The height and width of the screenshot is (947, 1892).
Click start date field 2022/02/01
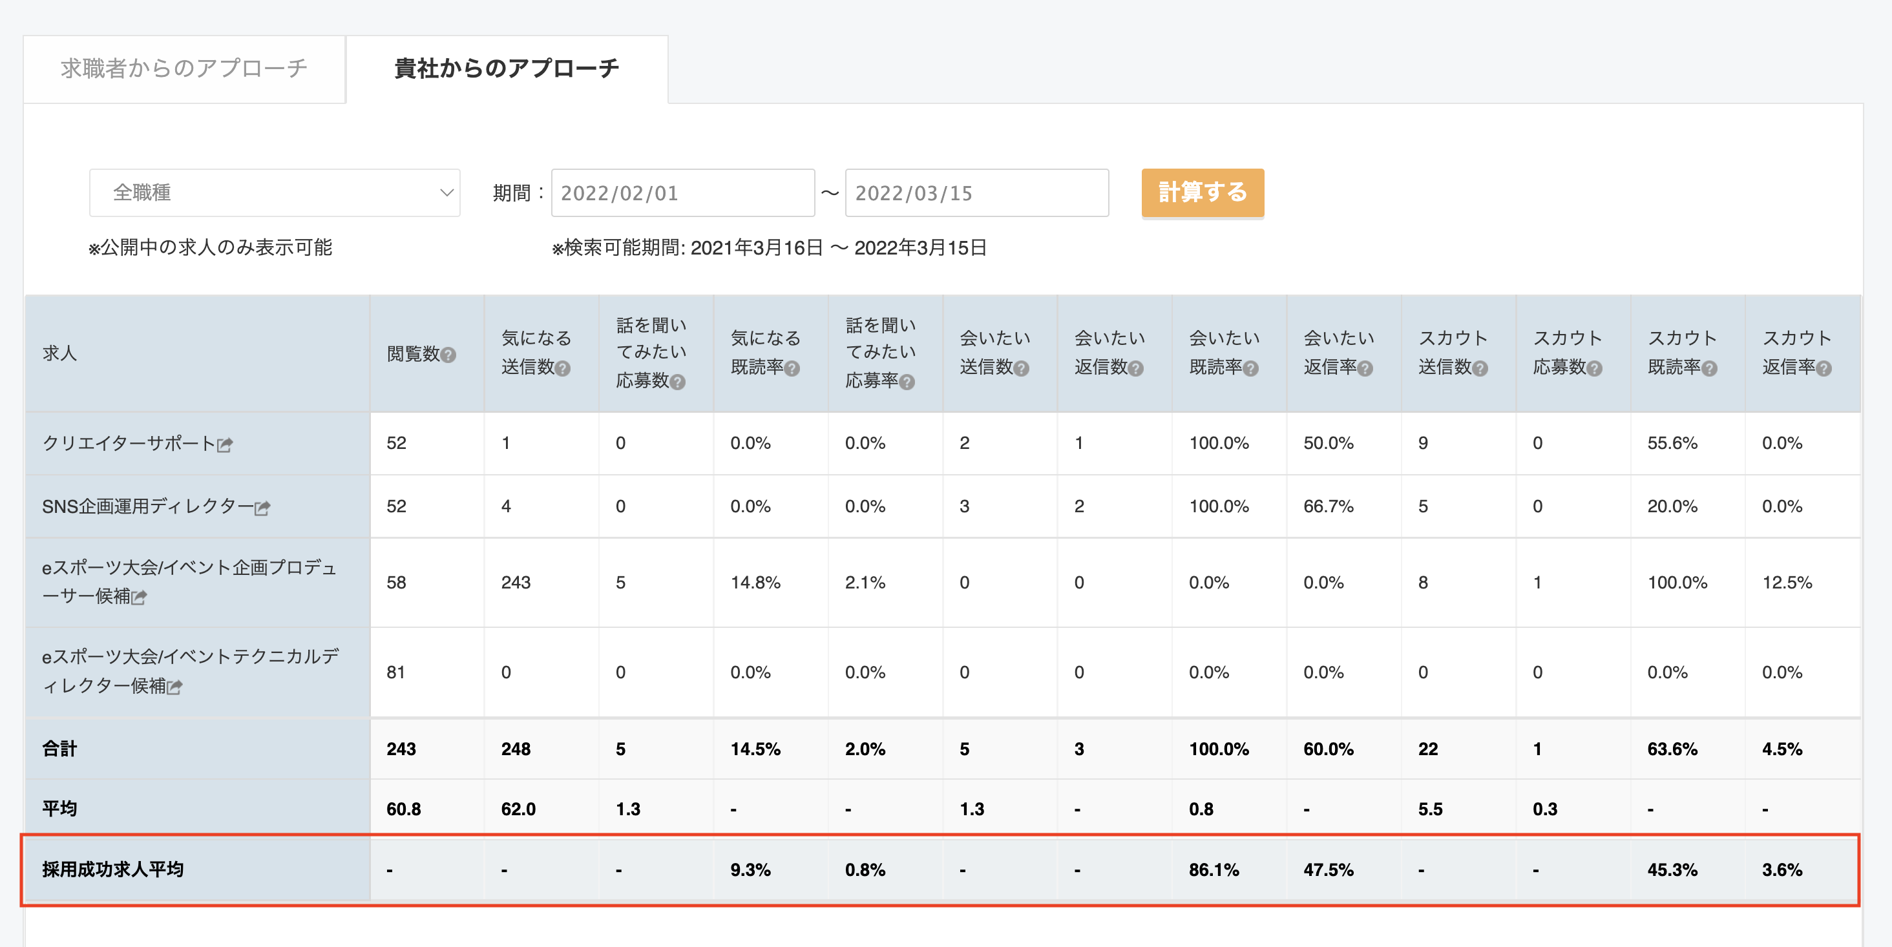point(683,193)
